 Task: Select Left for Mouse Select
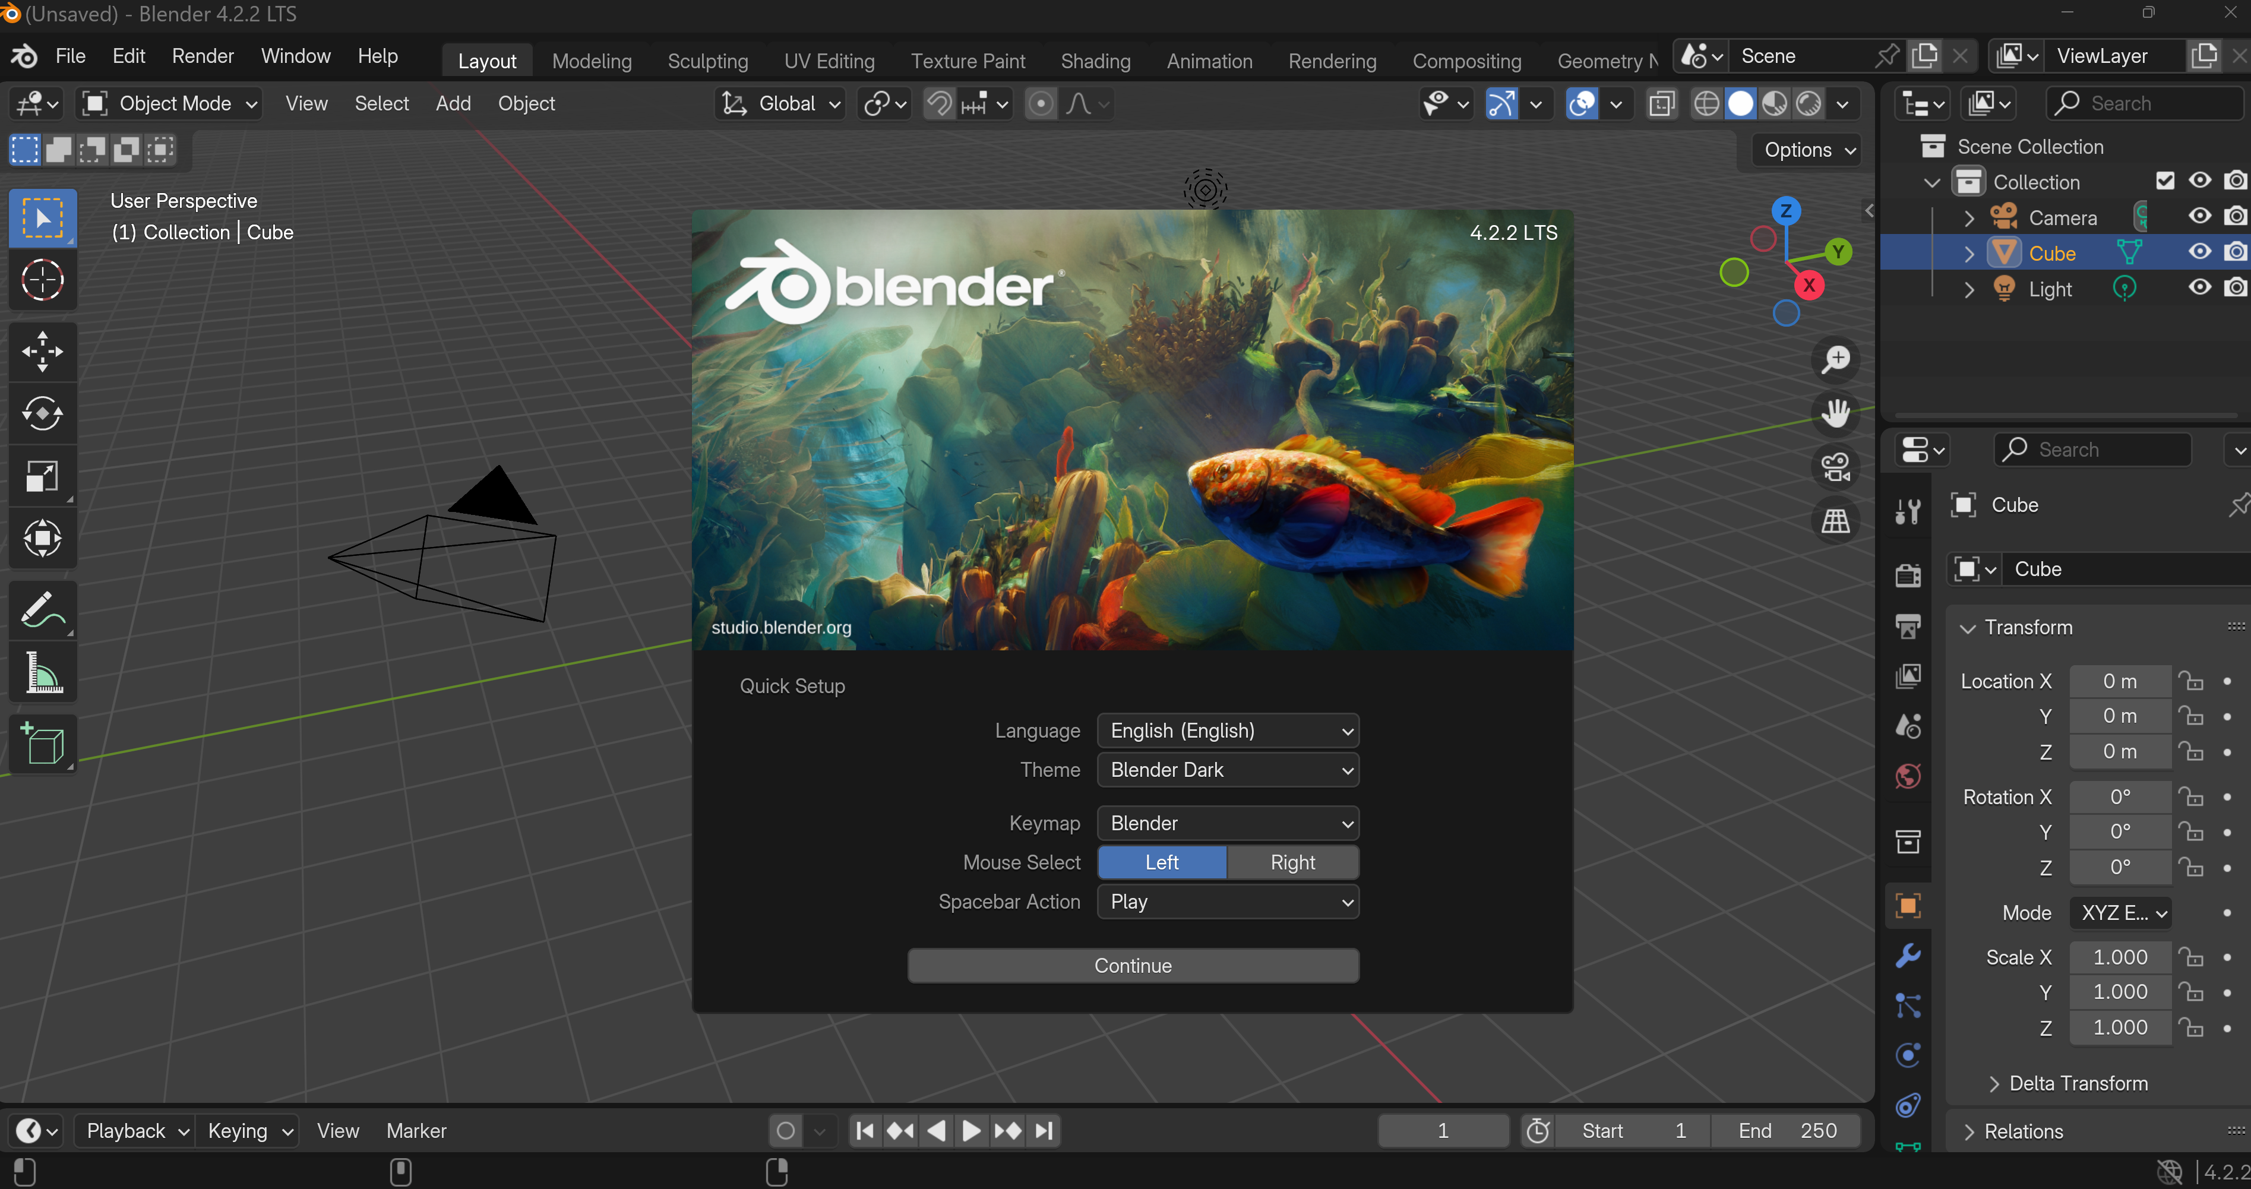pyautogui.click(x=1162, y=862)
